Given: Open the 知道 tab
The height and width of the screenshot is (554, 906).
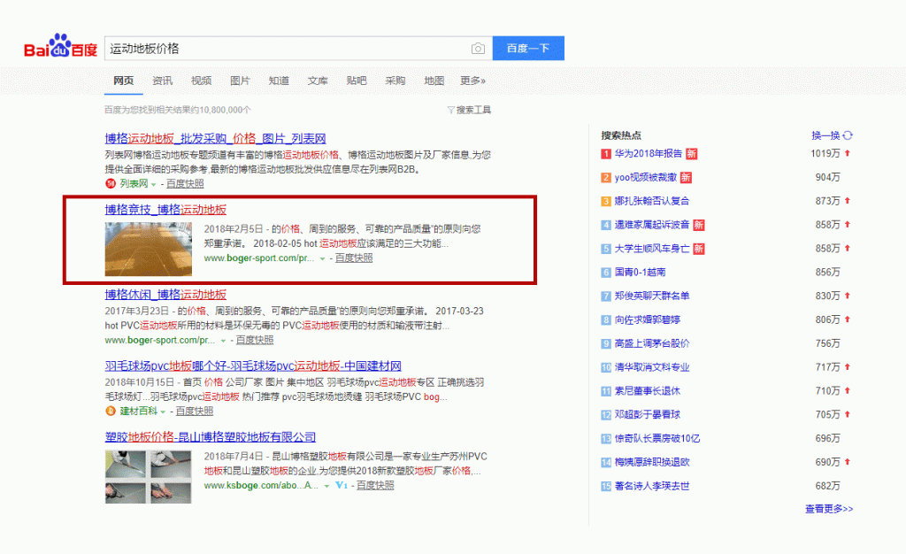Looking at the screenshot, I should point(279,81).
